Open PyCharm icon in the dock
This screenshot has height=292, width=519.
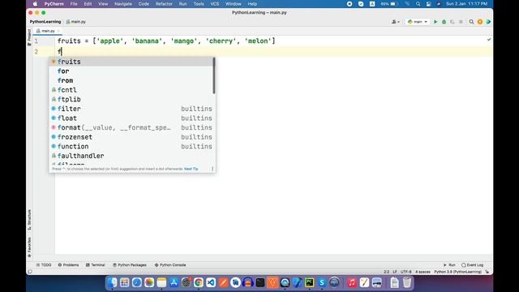[x=310, y=282]
